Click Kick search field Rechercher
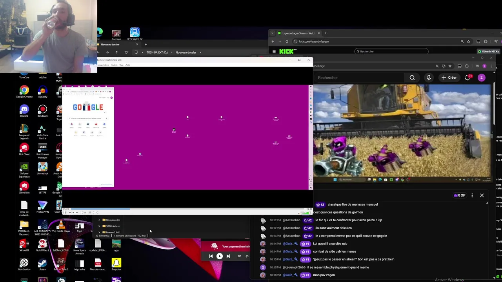 [391, 51]
